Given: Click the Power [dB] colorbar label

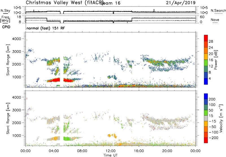Looking at the screenshot, I should point(216,60).
